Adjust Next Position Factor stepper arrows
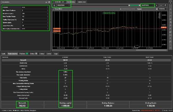 [x=48, y=16]
